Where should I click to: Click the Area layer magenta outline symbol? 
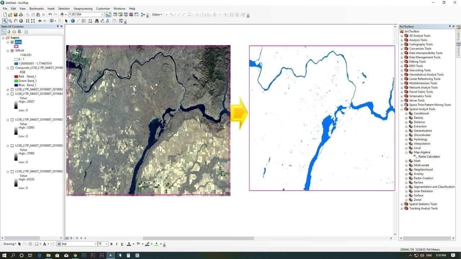point(16,46)
